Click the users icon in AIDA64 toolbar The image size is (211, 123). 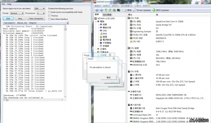114,10
